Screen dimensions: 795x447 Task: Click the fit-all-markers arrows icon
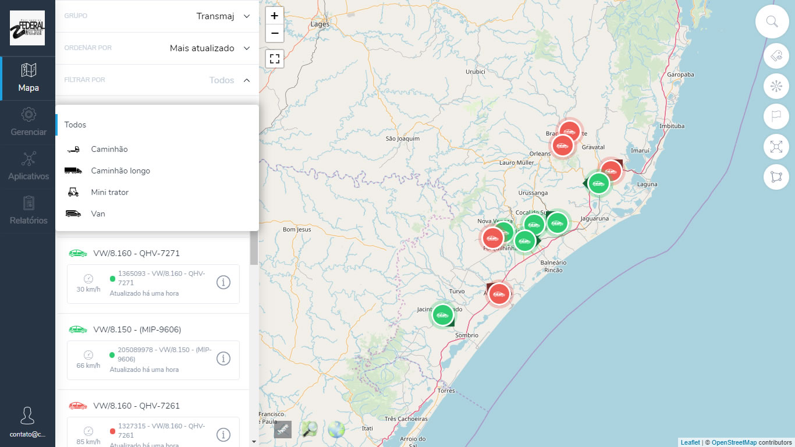coord(776,147)
